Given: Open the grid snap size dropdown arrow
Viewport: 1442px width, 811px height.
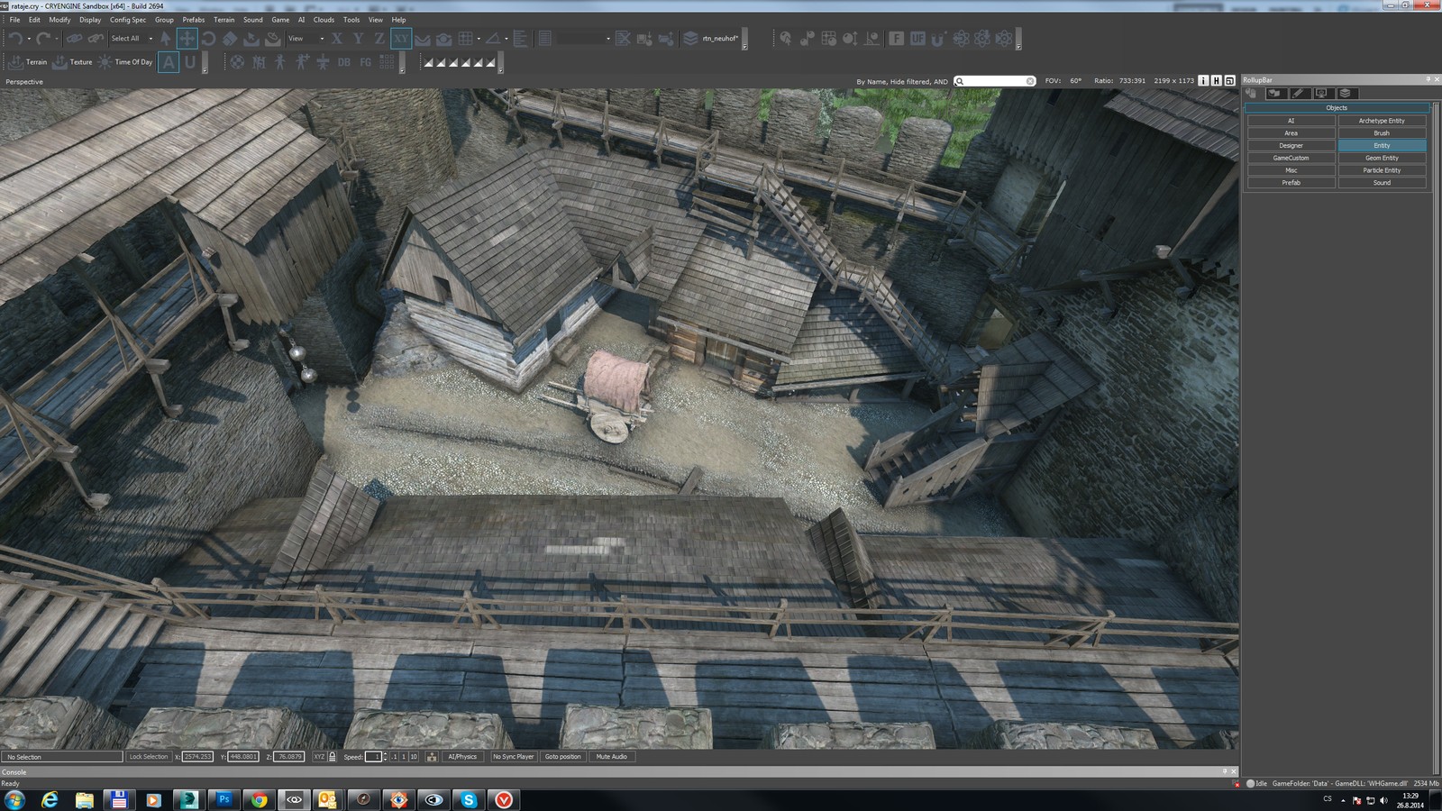Looking at the screenshot, I should click(479, 39).
